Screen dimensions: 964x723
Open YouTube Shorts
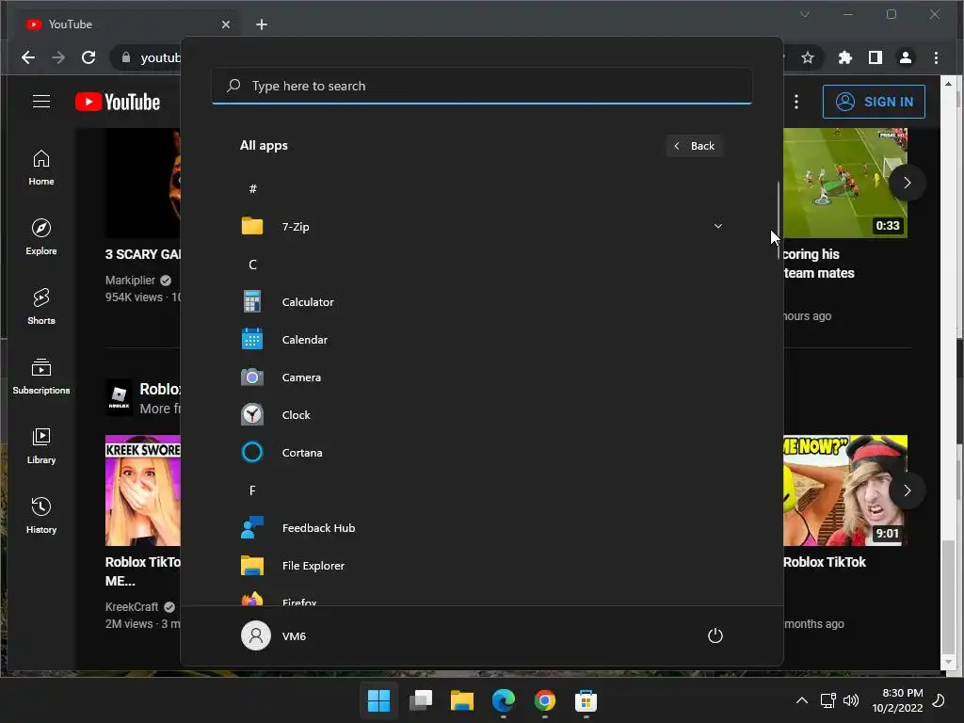41,307
